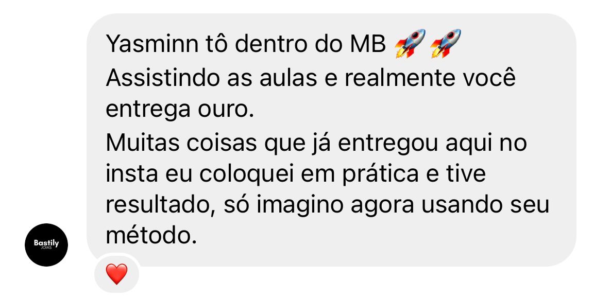Tap the heart reaction pill under message

pyautogui.click(x=116, y=274)
